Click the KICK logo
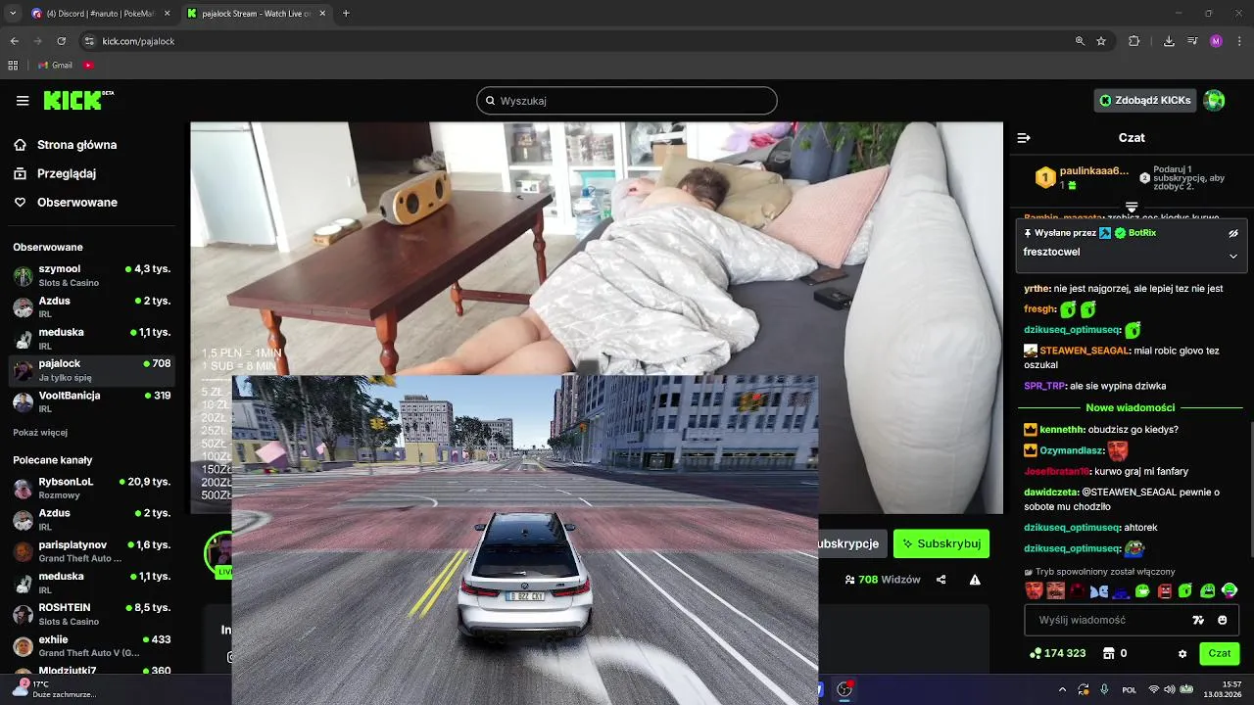The image size is (1254, 705). [x=78, y=100]
